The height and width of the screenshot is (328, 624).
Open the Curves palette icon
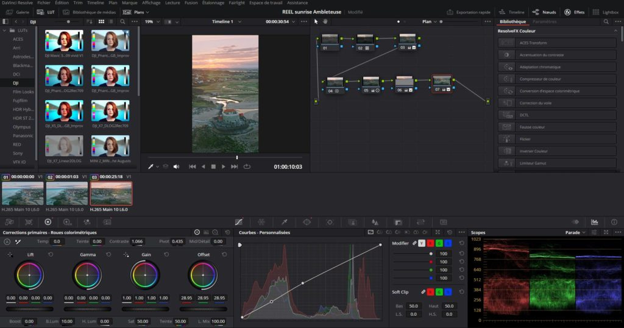(239, 222)
